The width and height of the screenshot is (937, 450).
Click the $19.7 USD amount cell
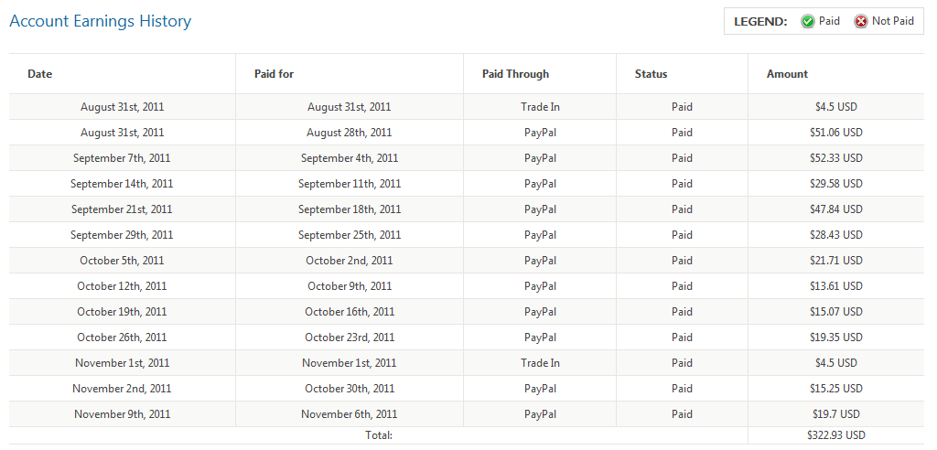coord(836,414)
